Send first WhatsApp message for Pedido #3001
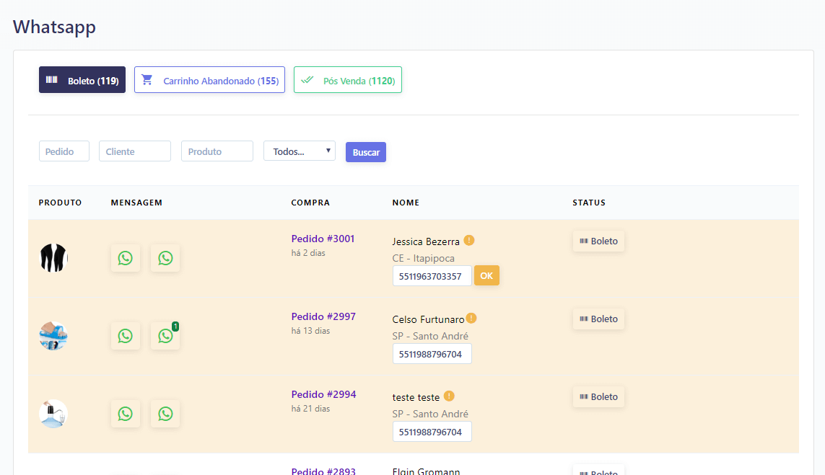The height and width of the screenshot is (475, 825). (125, 258)
